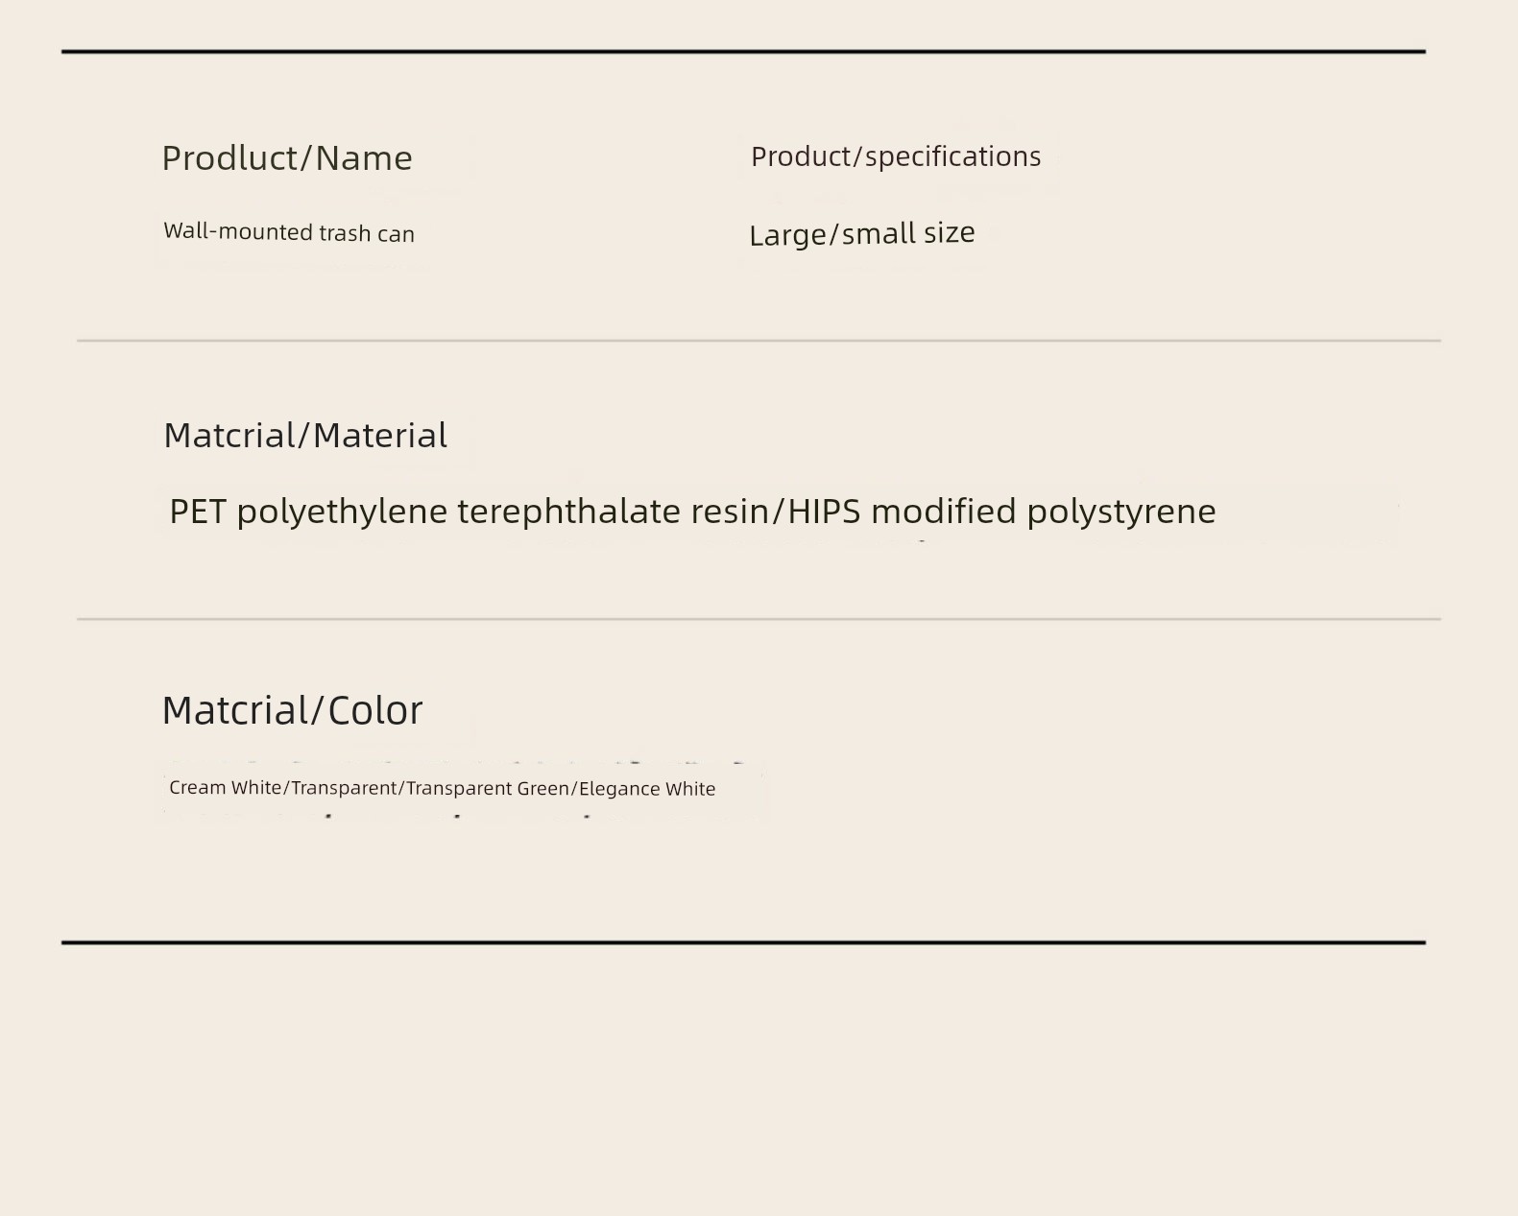Click the Matcrial/Material heading
The width and height of the screenshot is (1518, 1216).
pyautogui.click(x=305, y=436)
